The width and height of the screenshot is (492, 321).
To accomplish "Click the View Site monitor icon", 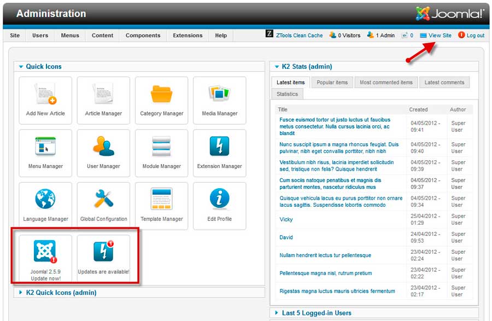I will 423,36.
